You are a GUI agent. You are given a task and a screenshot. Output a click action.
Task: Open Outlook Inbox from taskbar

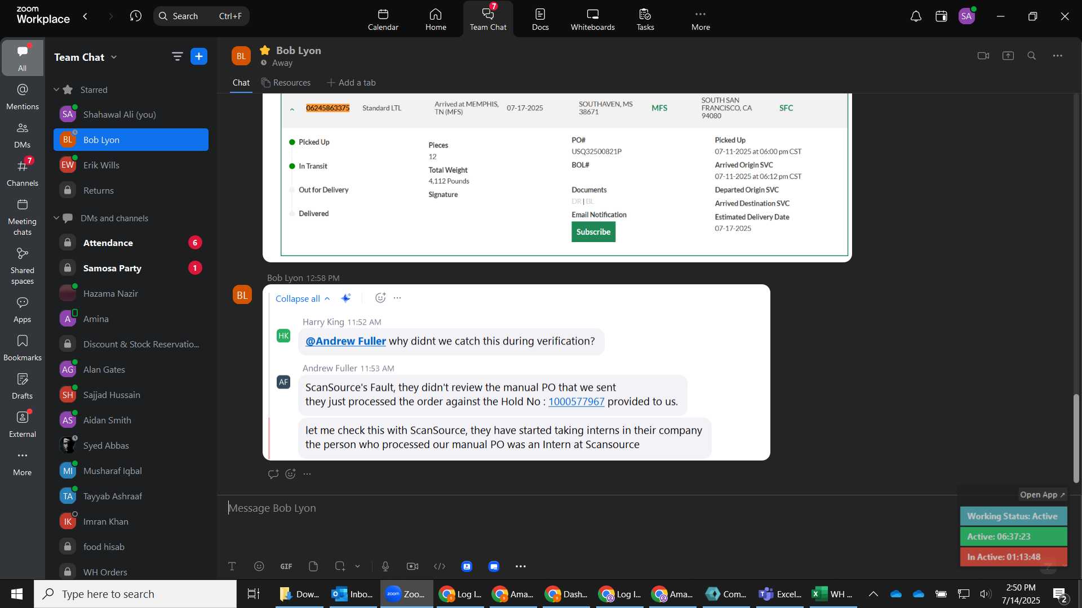[x=353, y=594]
